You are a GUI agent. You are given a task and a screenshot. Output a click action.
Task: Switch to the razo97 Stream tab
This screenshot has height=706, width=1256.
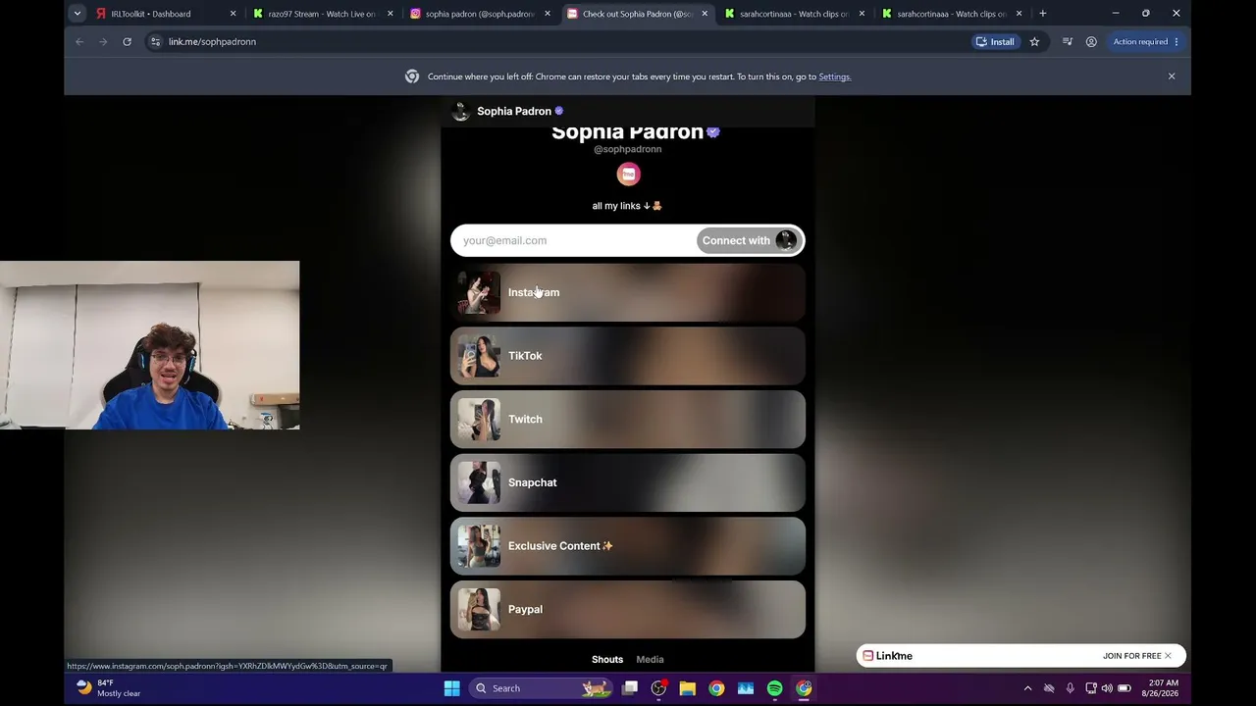tap(322, 14)
